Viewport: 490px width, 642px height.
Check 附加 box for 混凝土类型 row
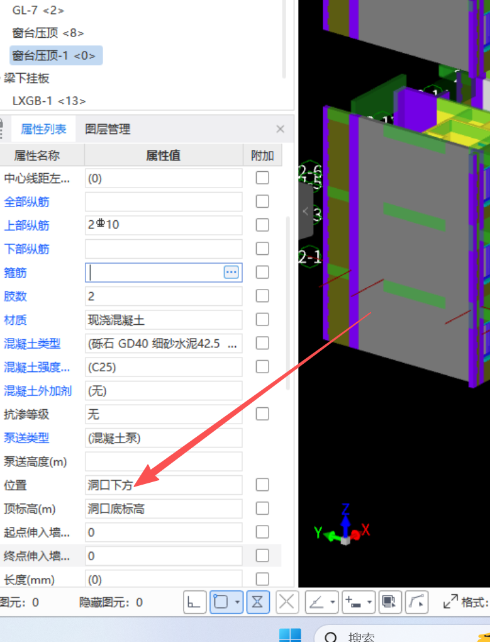pyautogui.click(x=262, y=343)
